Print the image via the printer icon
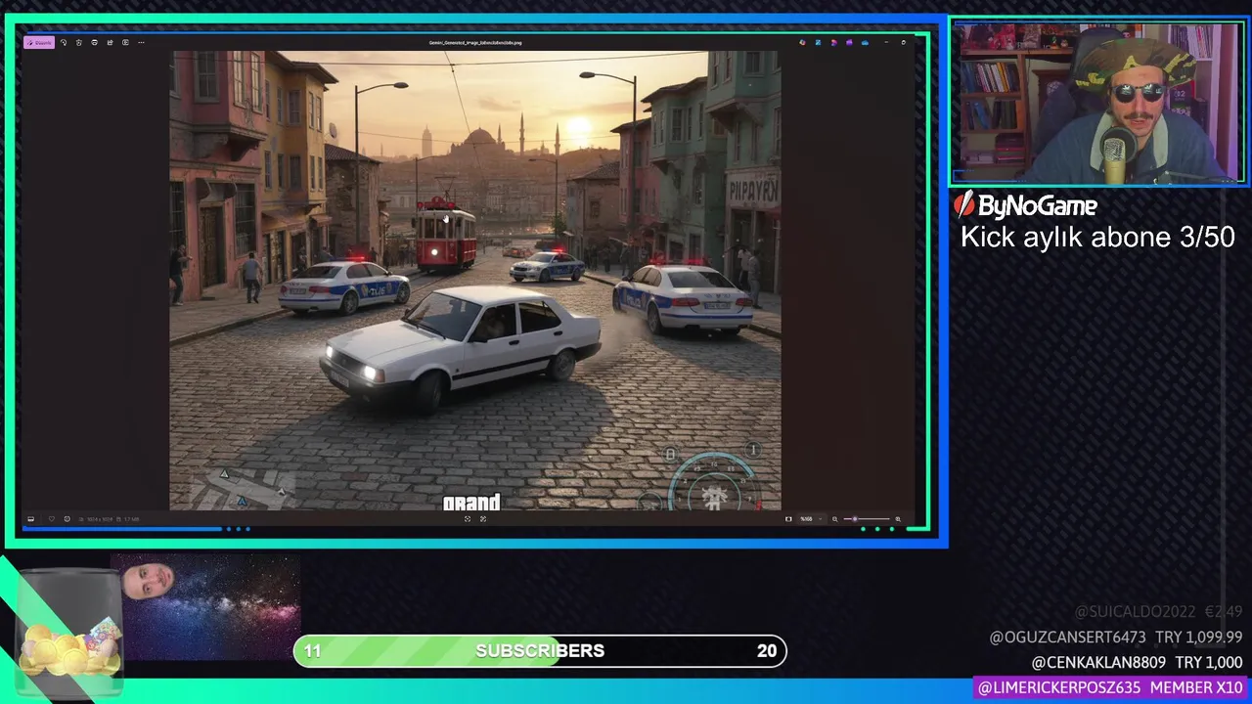This screenshot has height=704, width=1252. click(x=94, y=43)
